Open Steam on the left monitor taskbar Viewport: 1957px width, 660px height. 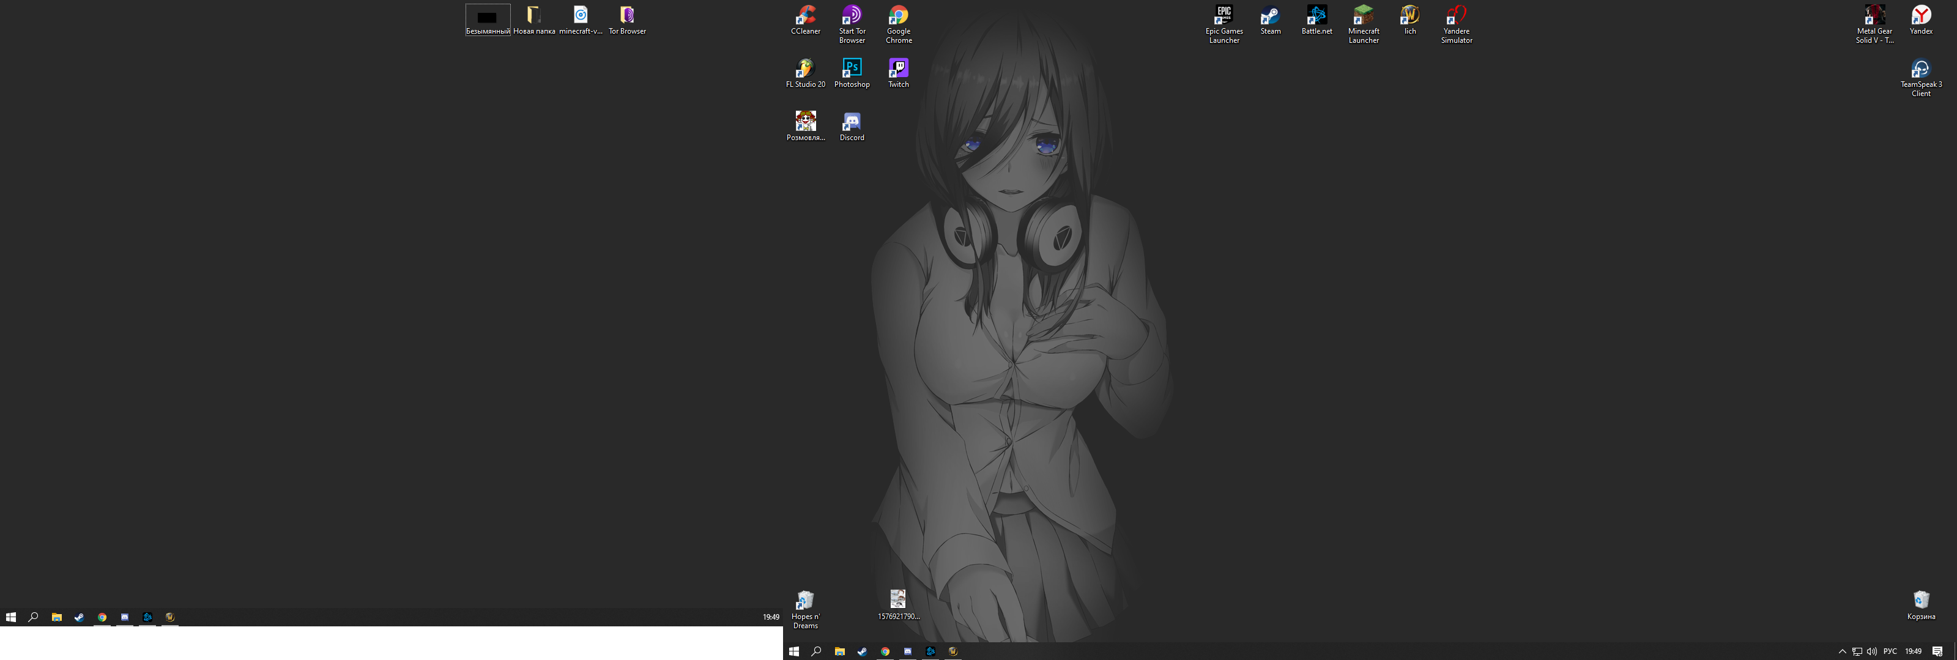[x=79, y=617]
